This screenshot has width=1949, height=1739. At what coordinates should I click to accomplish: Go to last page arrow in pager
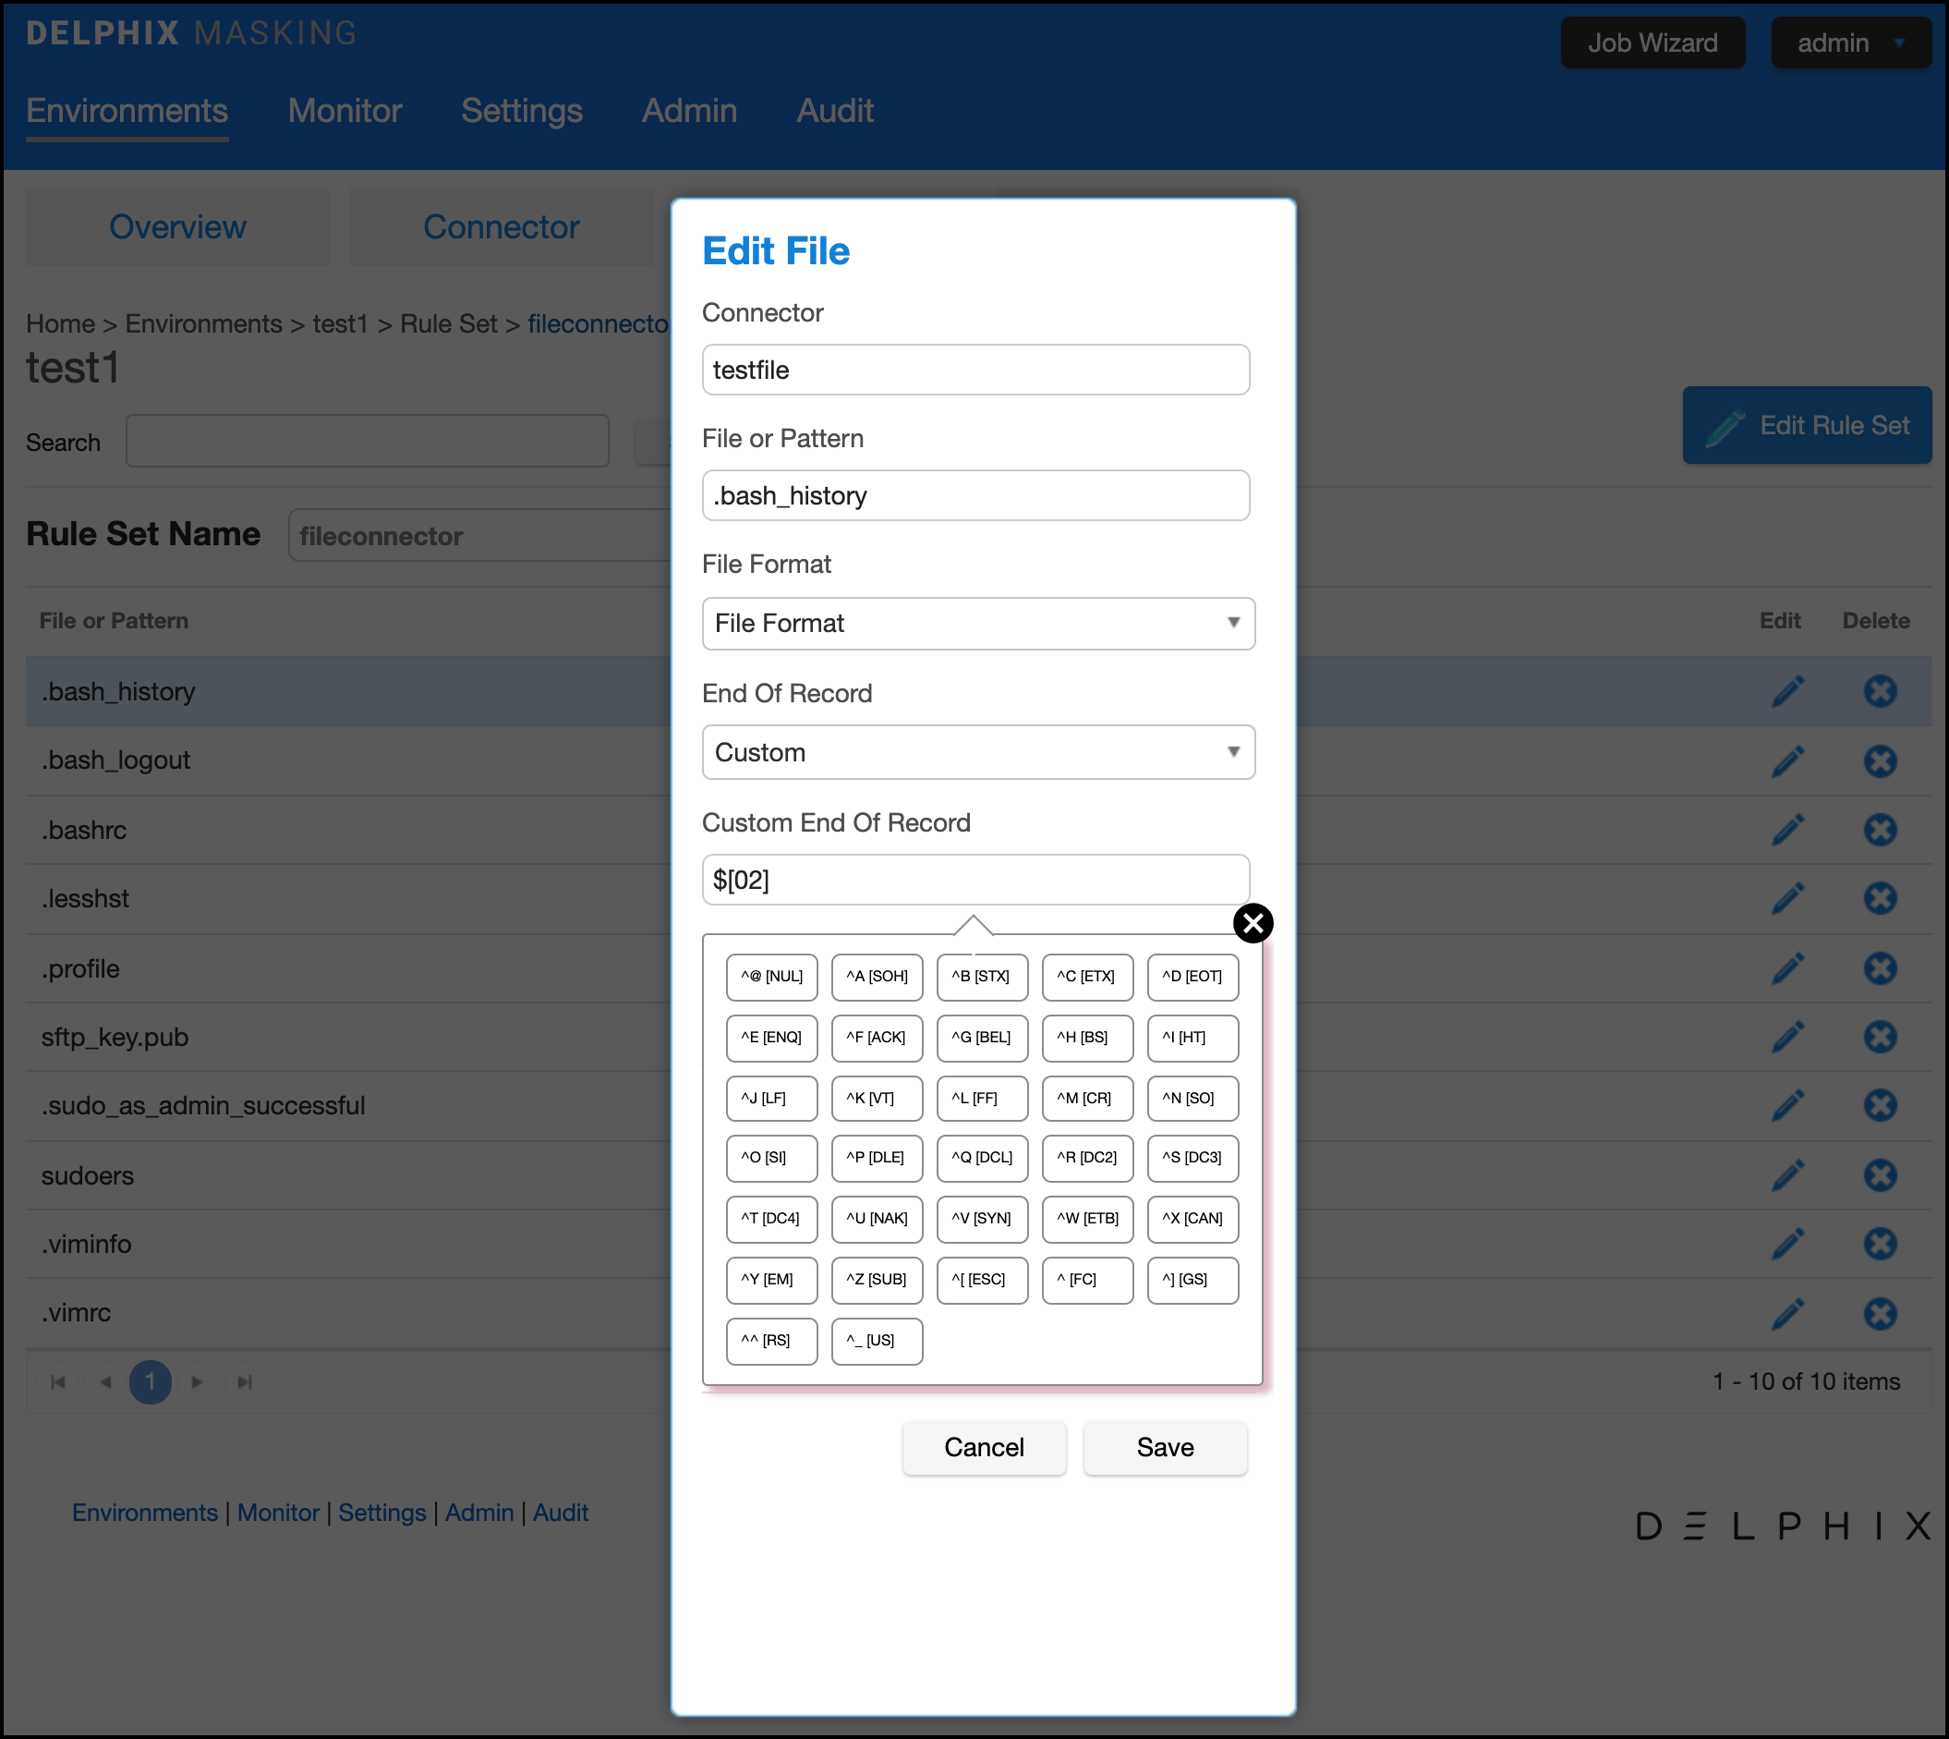pyautogui.click(x=245, y=1381)
